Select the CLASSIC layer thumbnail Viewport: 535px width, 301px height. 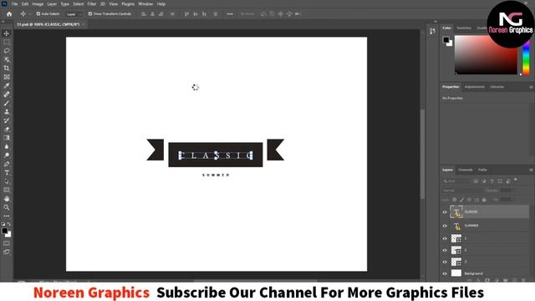tap(456, 212)
